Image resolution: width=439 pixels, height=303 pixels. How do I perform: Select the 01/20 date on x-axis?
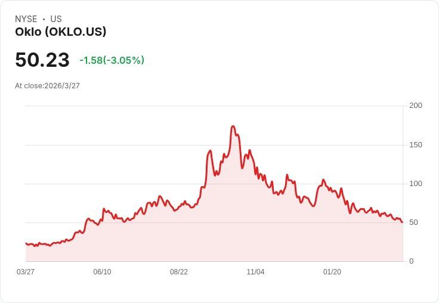[x=332, y=272]
